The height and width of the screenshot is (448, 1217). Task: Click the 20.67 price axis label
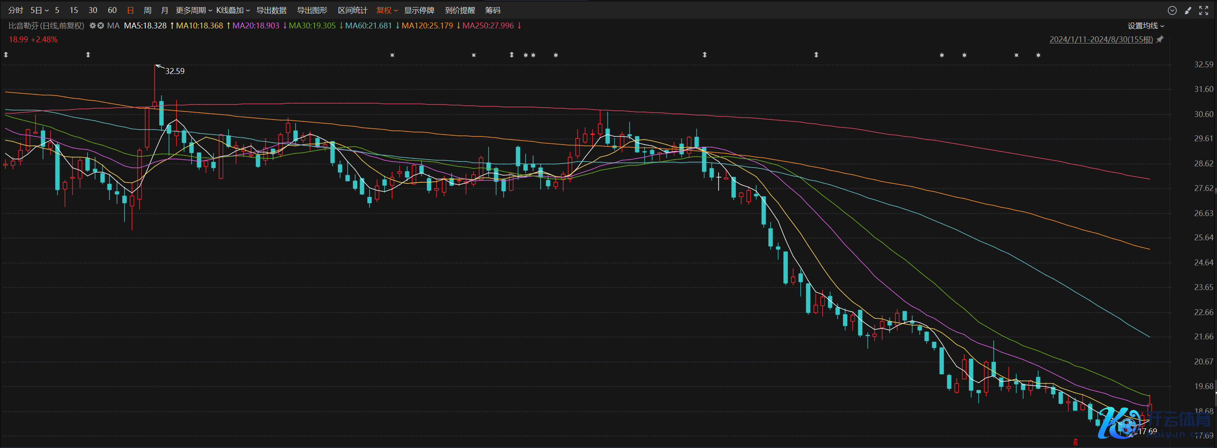click(1203, 361)
